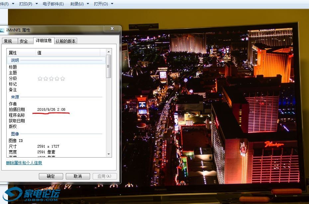Set rating to five stars
The width and height of the screenshot is (309, 204).
click(x=62, y=79)
